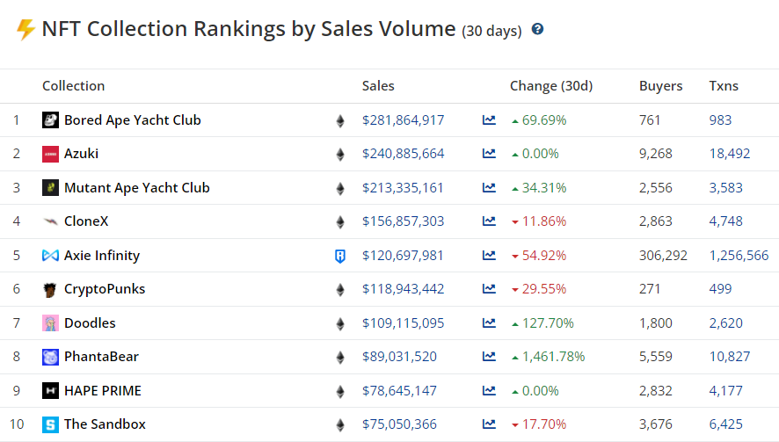779x442 pixels.
Task: Sort by the Buyers column header
Action: (660, 86)
